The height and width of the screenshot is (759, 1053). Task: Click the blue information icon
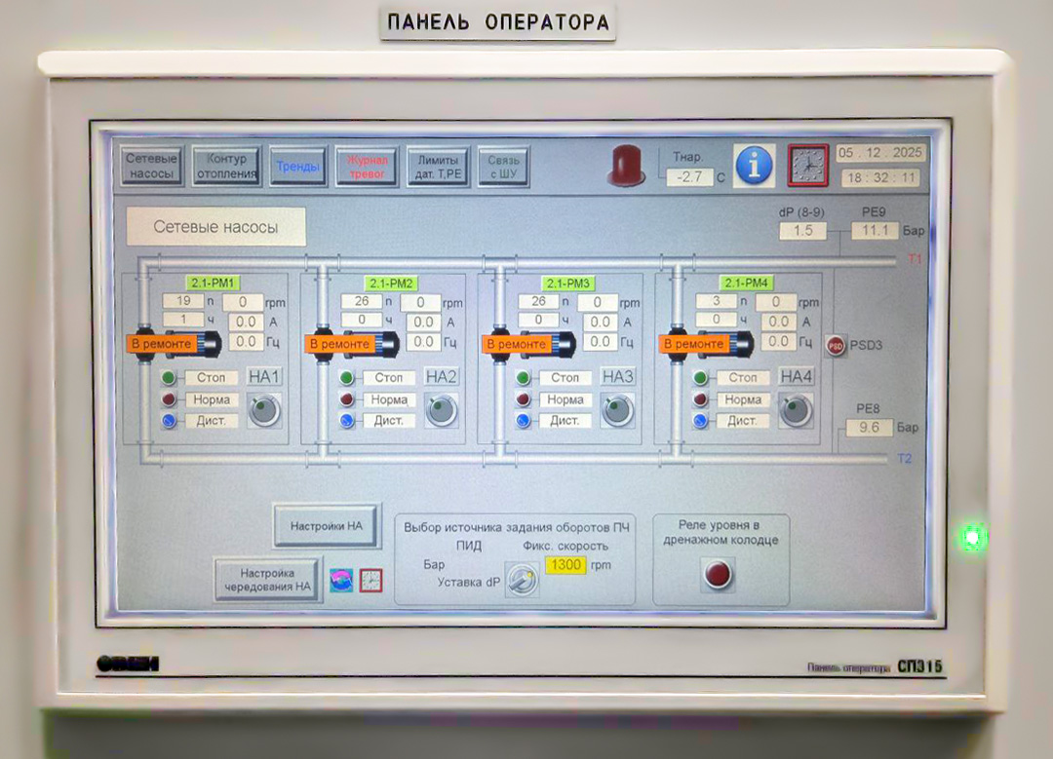(754, 166)
